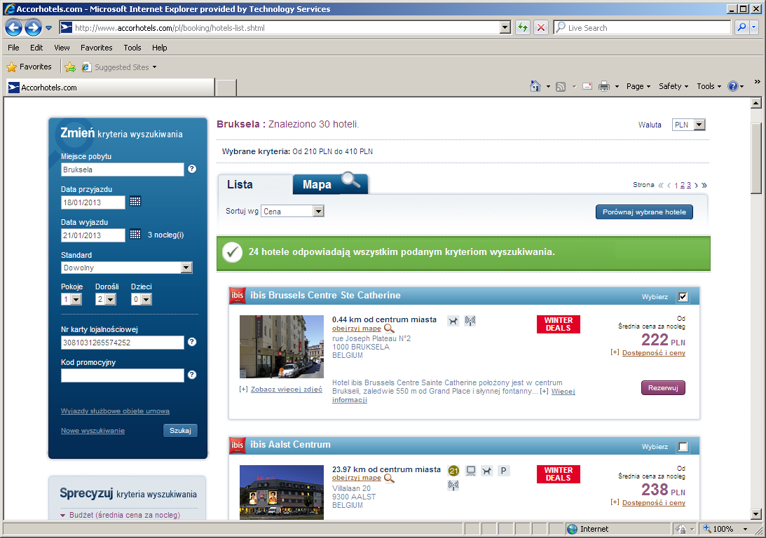Click the scrollbar down arrow

pyautogui.click(x=756, y=514)
